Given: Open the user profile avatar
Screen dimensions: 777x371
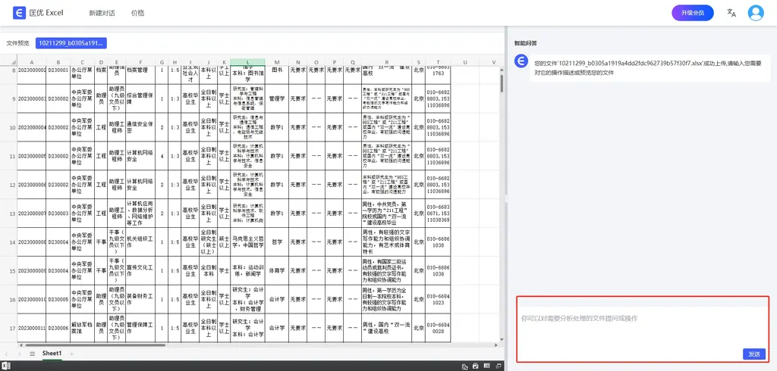Looking at the screenshot, I should point(756,13).
